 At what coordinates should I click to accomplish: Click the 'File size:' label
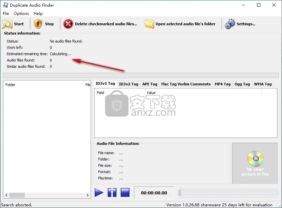105,165
